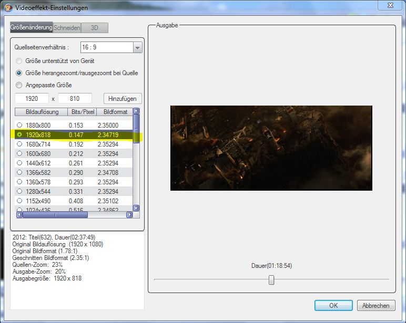Click the Dauer timeline slider handle
Image resolution: width=406 pixels, height=323 pixels.
point(271,280)
